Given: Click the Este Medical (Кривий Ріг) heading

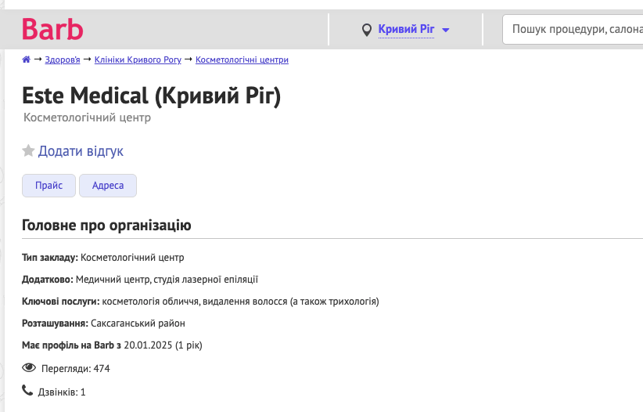Looking at the screenshot, I should pos(151,96).
